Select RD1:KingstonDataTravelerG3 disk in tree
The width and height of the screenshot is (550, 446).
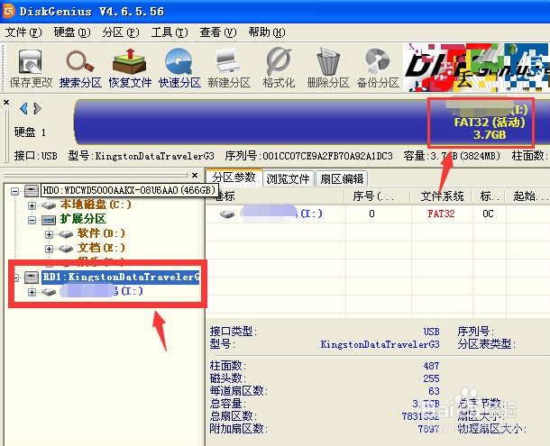(121, 277)
